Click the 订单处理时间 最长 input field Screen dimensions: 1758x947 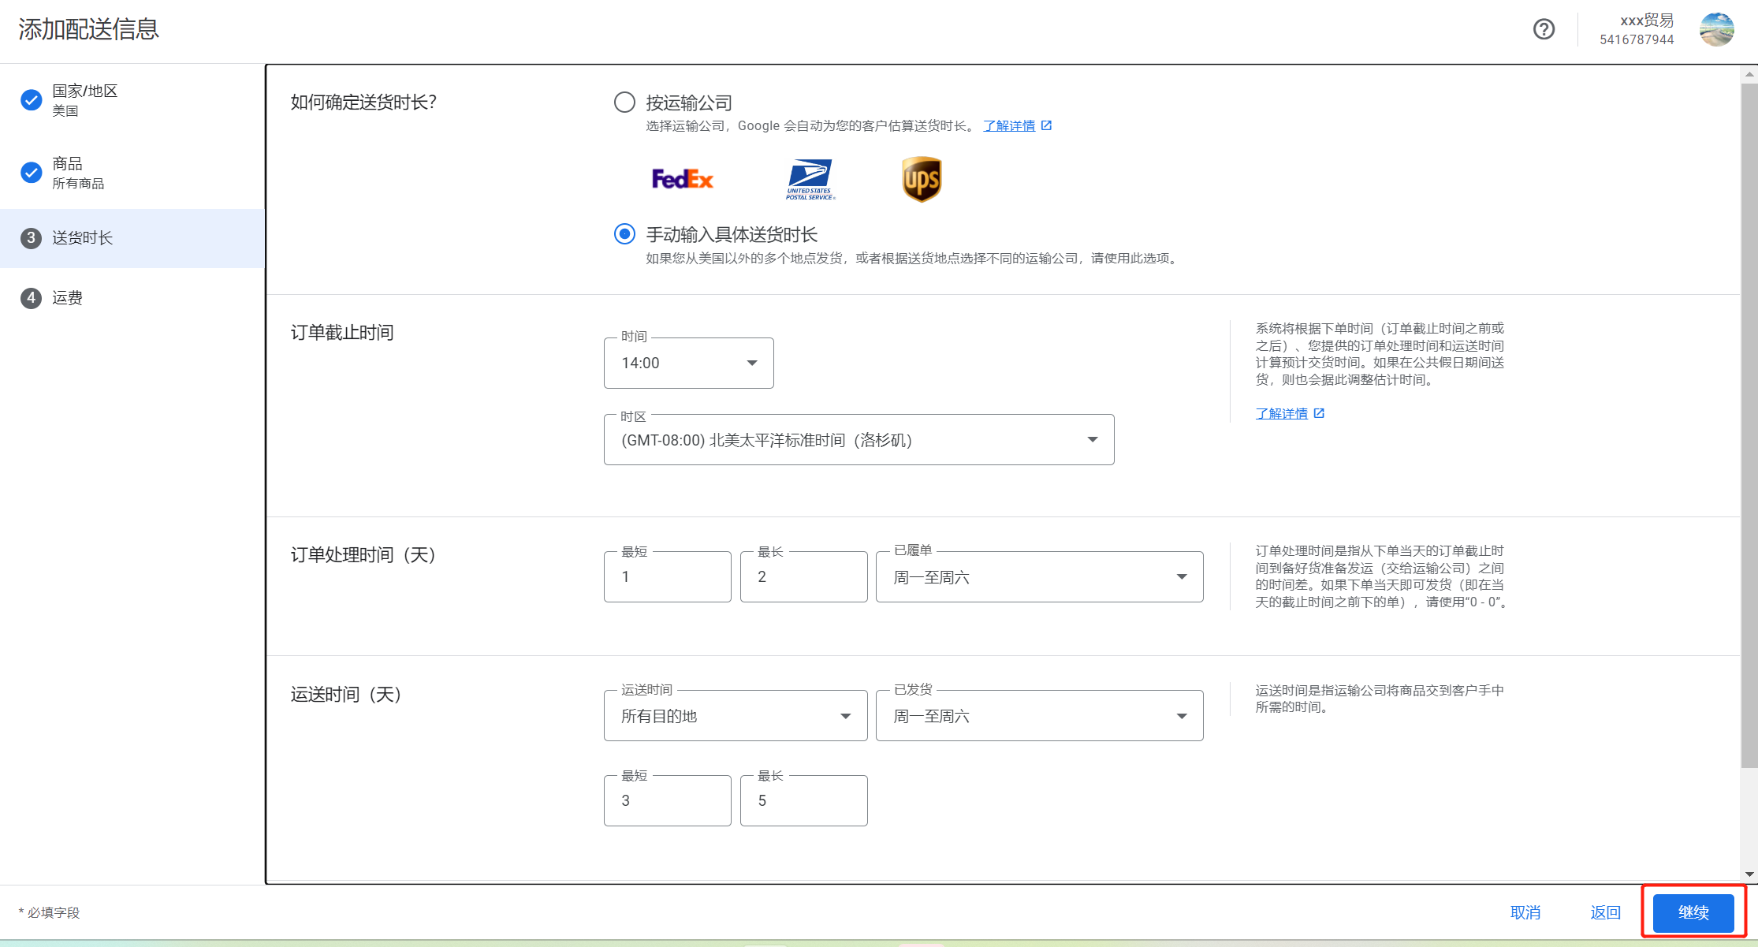pos(803,577)
